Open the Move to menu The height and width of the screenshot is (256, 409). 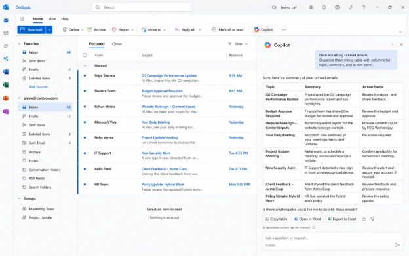pos(153,30)
